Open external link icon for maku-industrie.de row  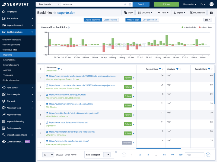(47, 95)
